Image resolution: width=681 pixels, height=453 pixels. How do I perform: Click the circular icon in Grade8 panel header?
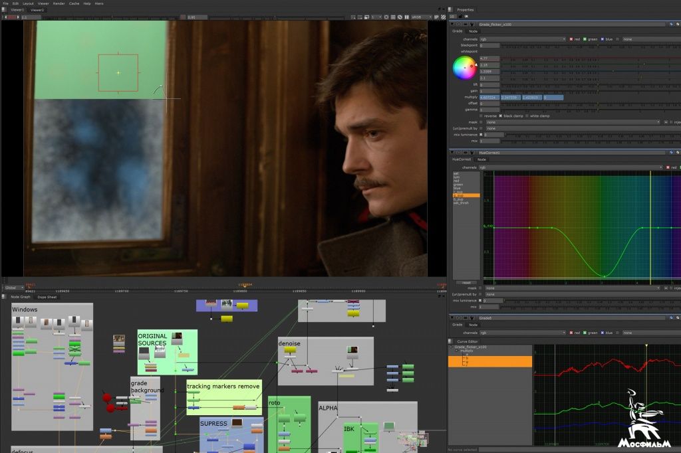[459, 318]
